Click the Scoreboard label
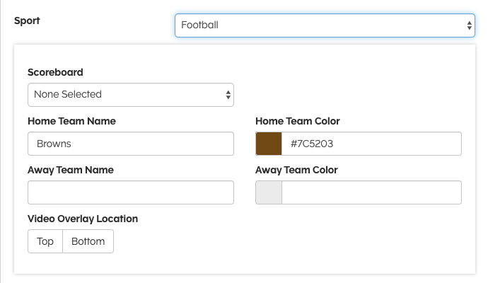 [55, 72]
